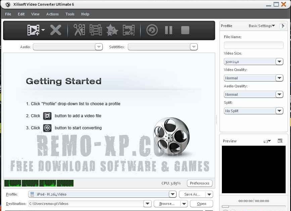Expand the Profile iPod H.264 Video dropdown
Image resolution: width=291 pixels, height=211 pixels.
pos(173,194)
